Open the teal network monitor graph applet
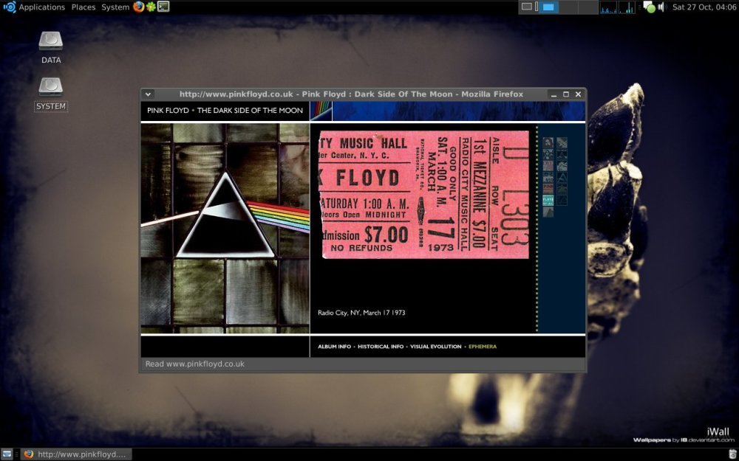 [x=627, y=7]
